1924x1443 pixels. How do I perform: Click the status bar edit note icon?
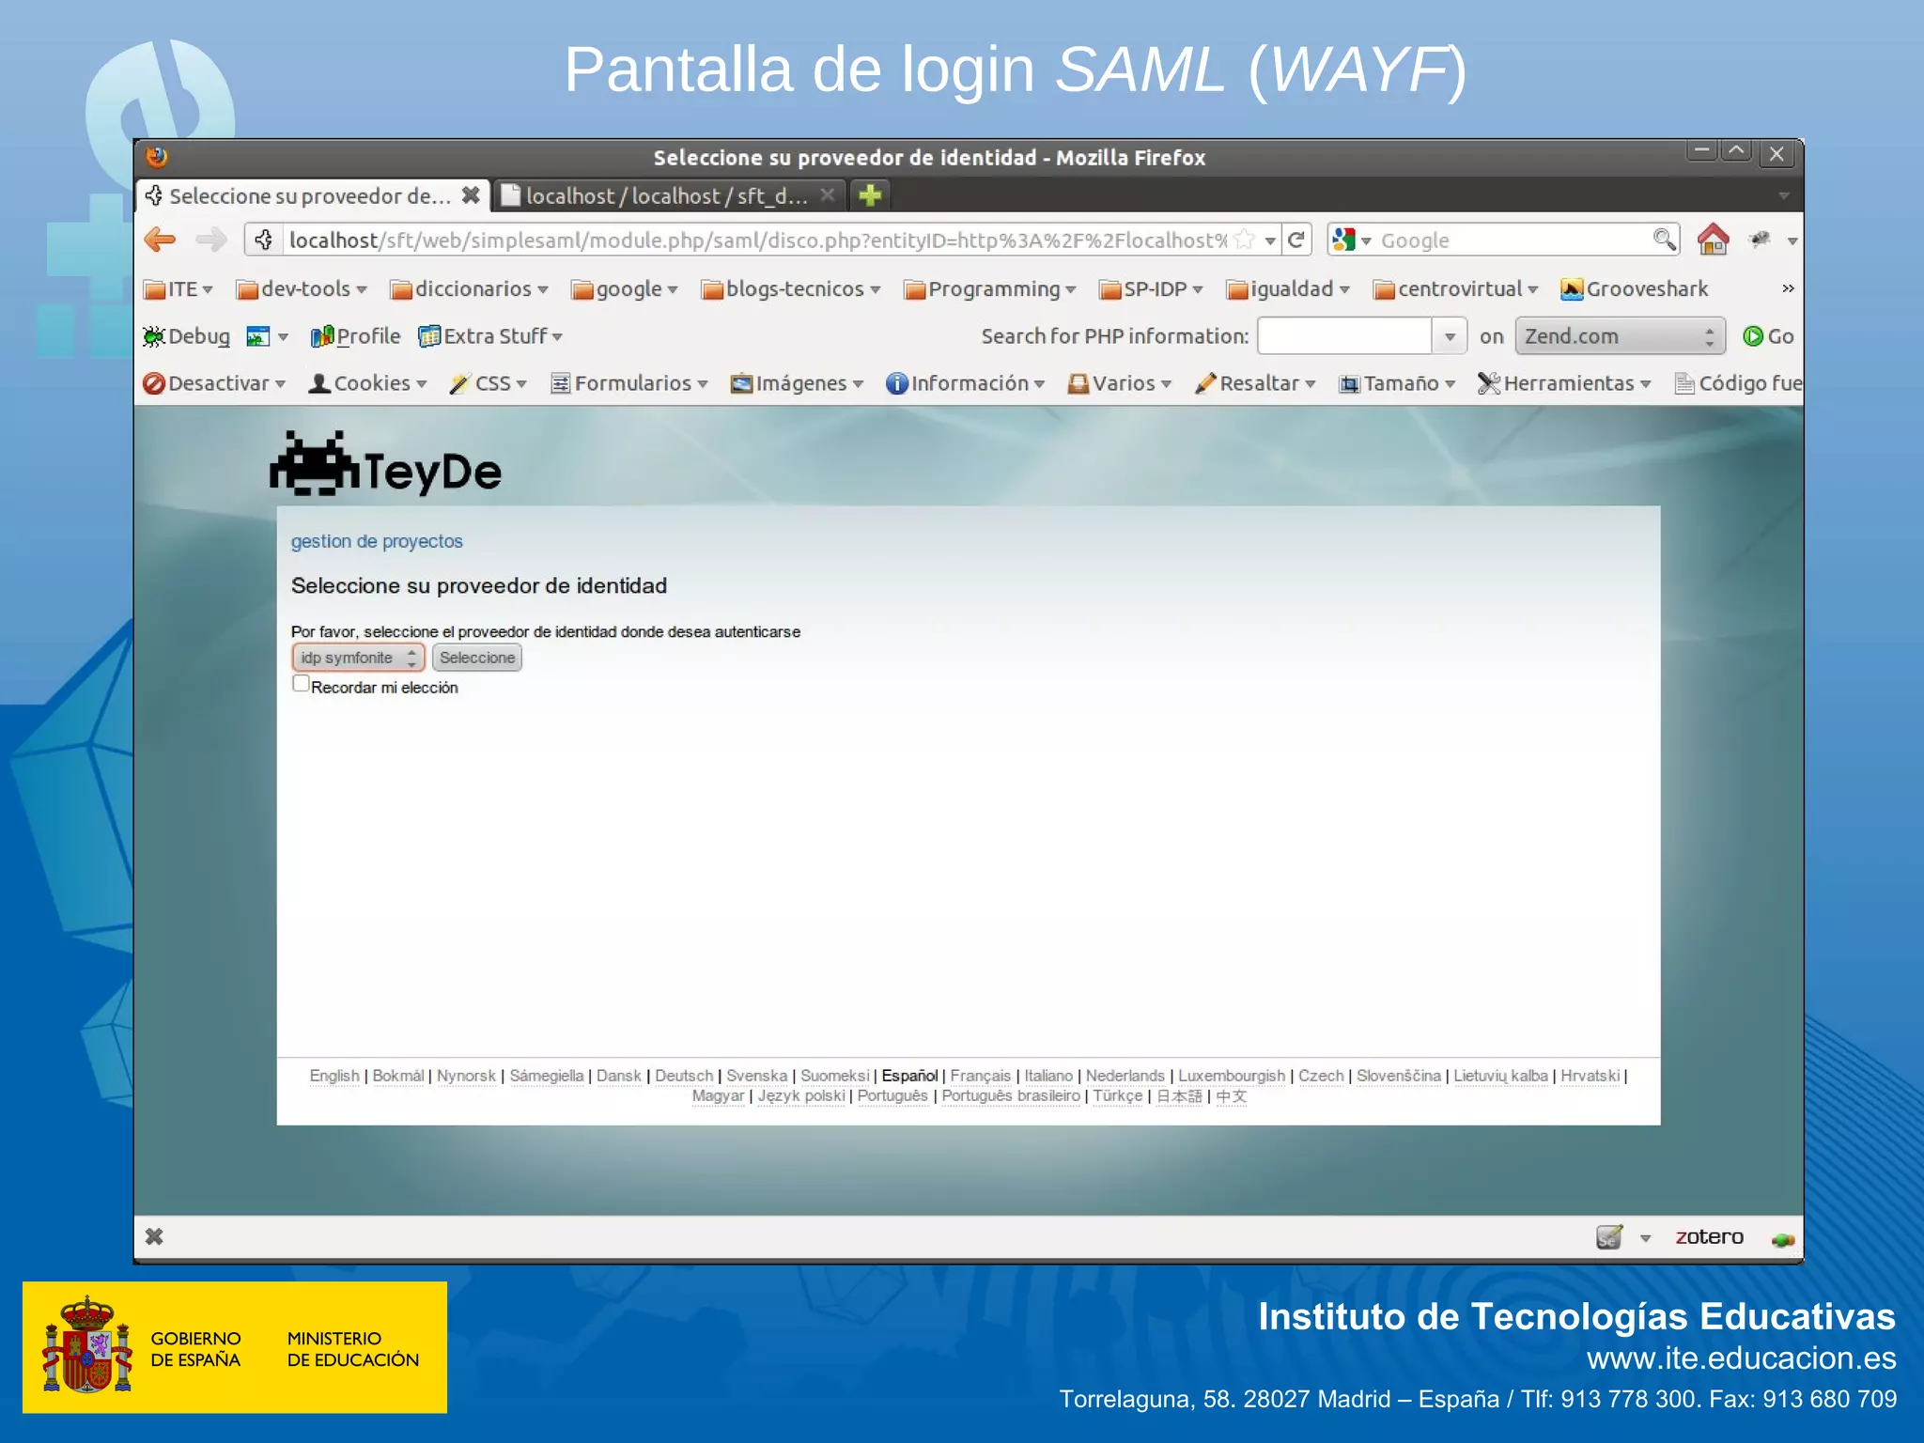1609,1237
